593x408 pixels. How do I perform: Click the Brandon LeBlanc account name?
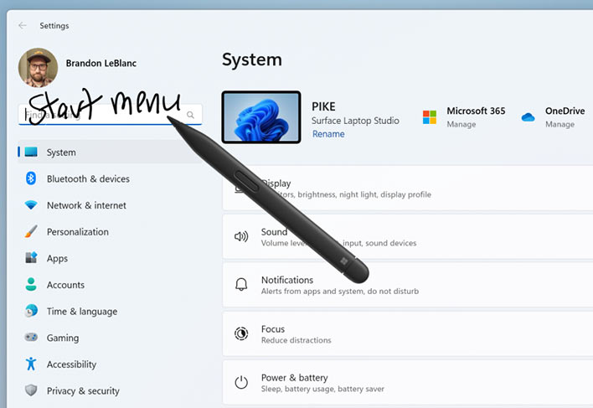[x=101, y=63]
